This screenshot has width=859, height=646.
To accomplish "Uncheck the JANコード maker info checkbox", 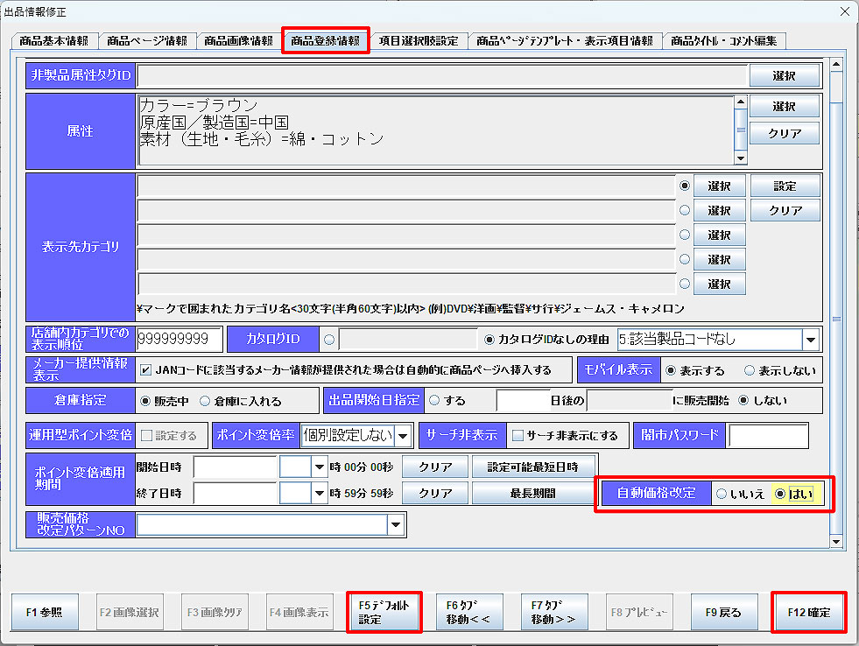I will pos(146,370).
